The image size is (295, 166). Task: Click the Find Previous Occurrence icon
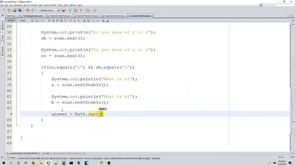53,20
